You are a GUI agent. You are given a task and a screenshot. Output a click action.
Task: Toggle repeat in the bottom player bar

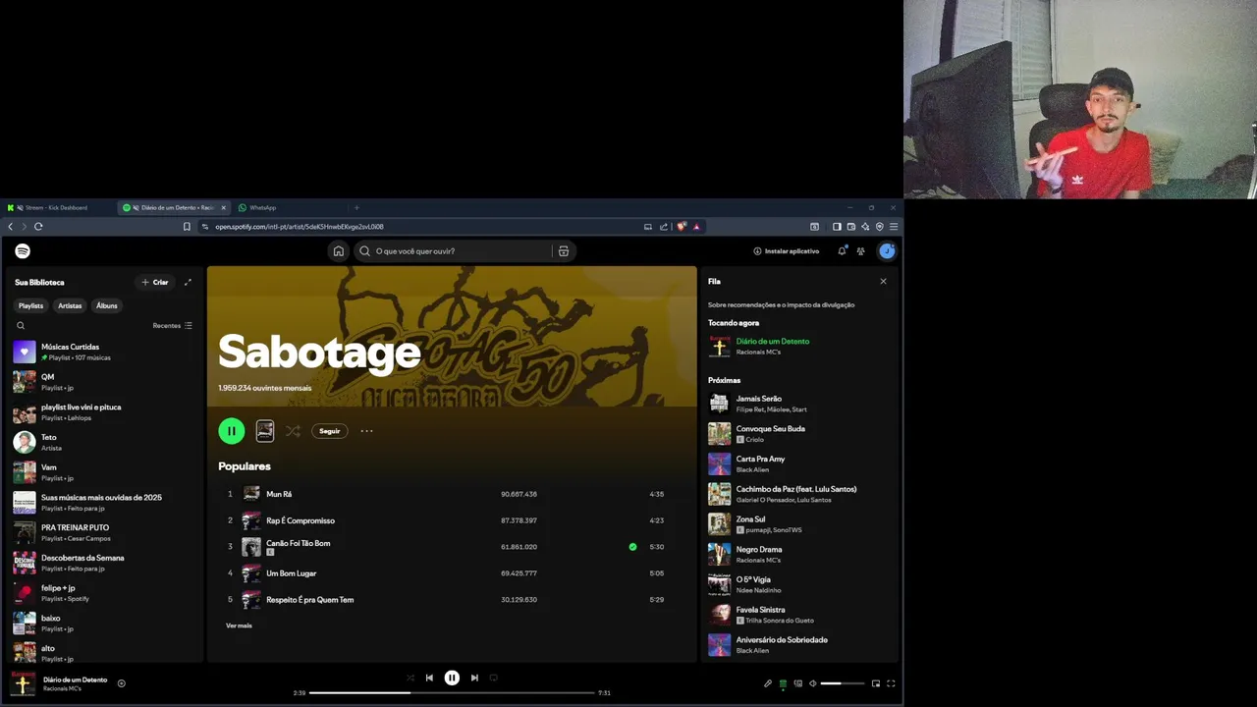coord(493,678)
